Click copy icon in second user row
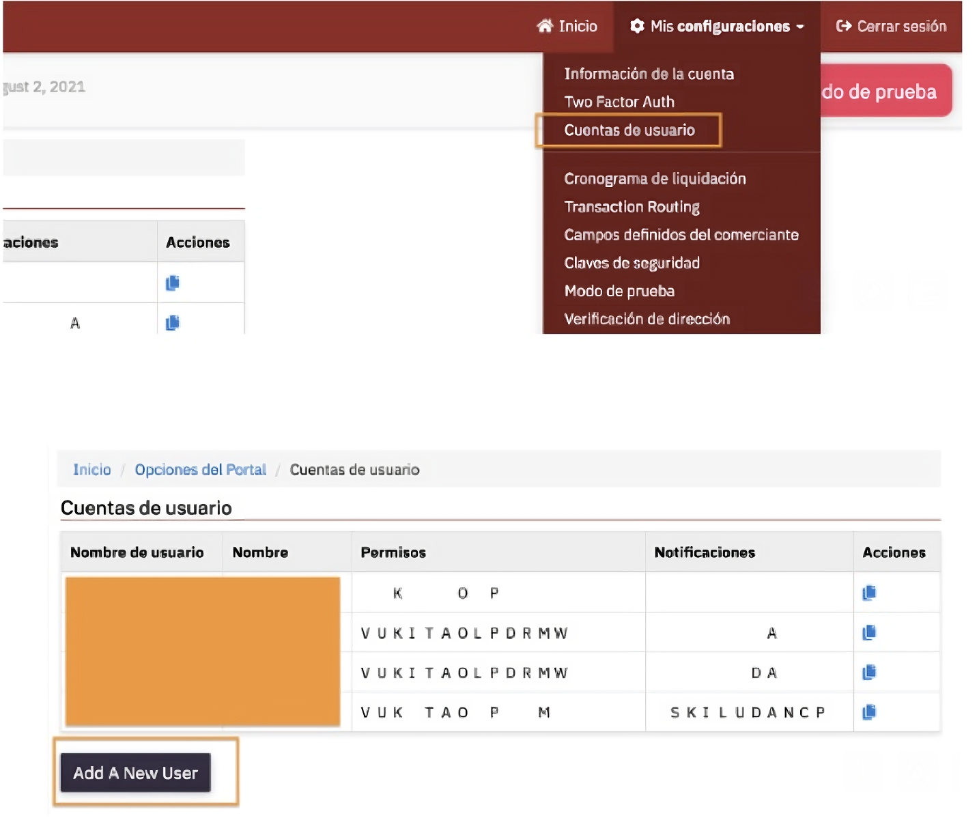This screenshot has width=979, height=818. click(869, 633)
